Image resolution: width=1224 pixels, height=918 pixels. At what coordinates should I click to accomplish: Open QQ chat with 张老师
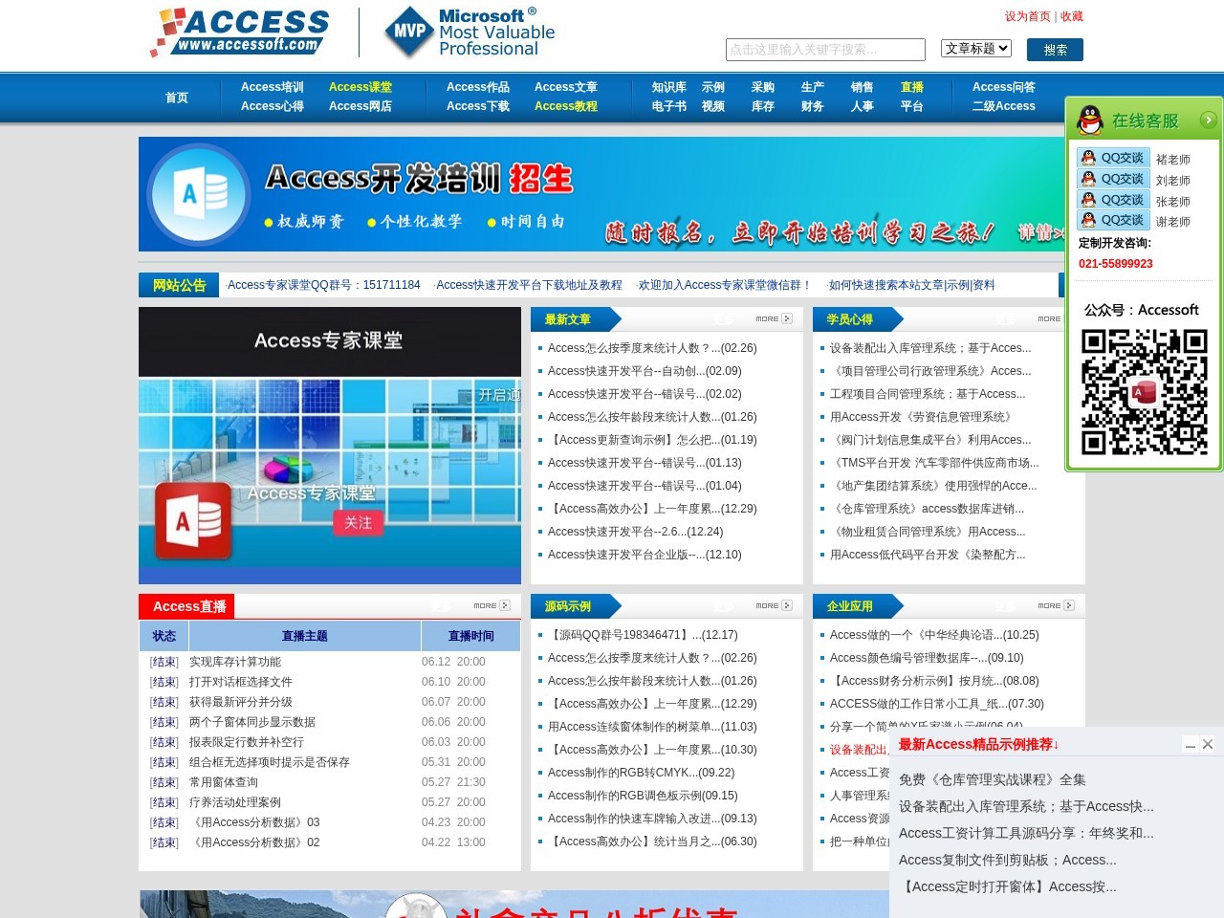click(1113, 200)
